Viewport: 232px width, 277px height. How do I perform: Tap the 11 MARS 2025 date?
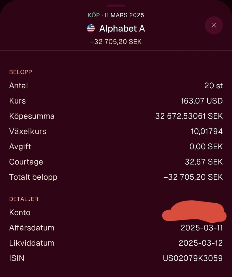pos(124,15)
